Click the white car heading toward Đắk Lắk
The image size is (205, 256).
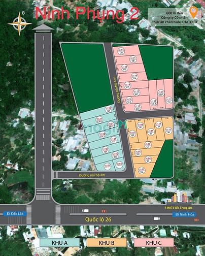point(85,211)
